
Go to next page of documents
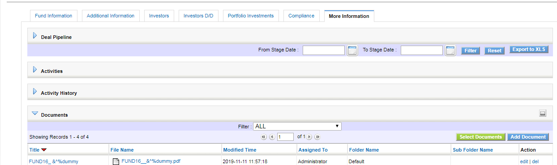click(309, 137)
